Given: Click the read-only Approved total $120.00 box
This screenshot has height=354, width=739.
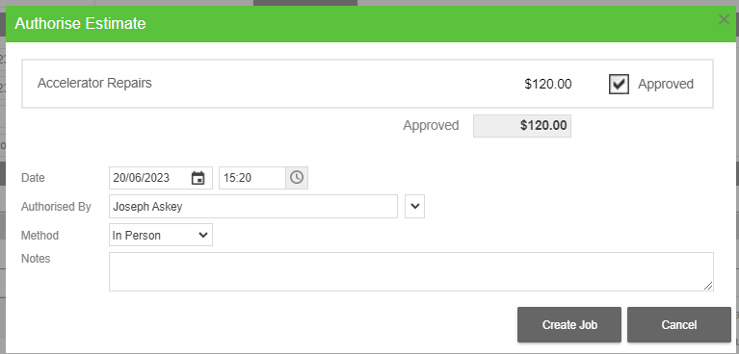Looking at the screenshot, I should pyautogui.click(x=521, y=126).
